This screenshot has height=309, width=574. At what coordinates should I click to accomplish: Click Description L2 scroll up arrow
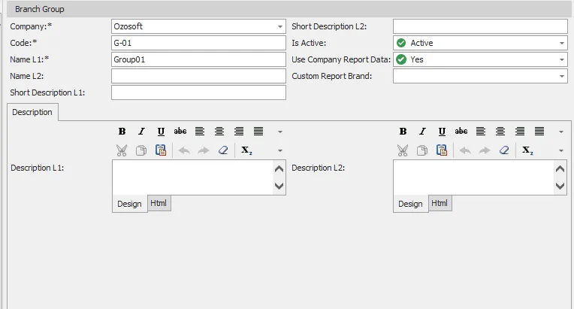tap(560, 168)
